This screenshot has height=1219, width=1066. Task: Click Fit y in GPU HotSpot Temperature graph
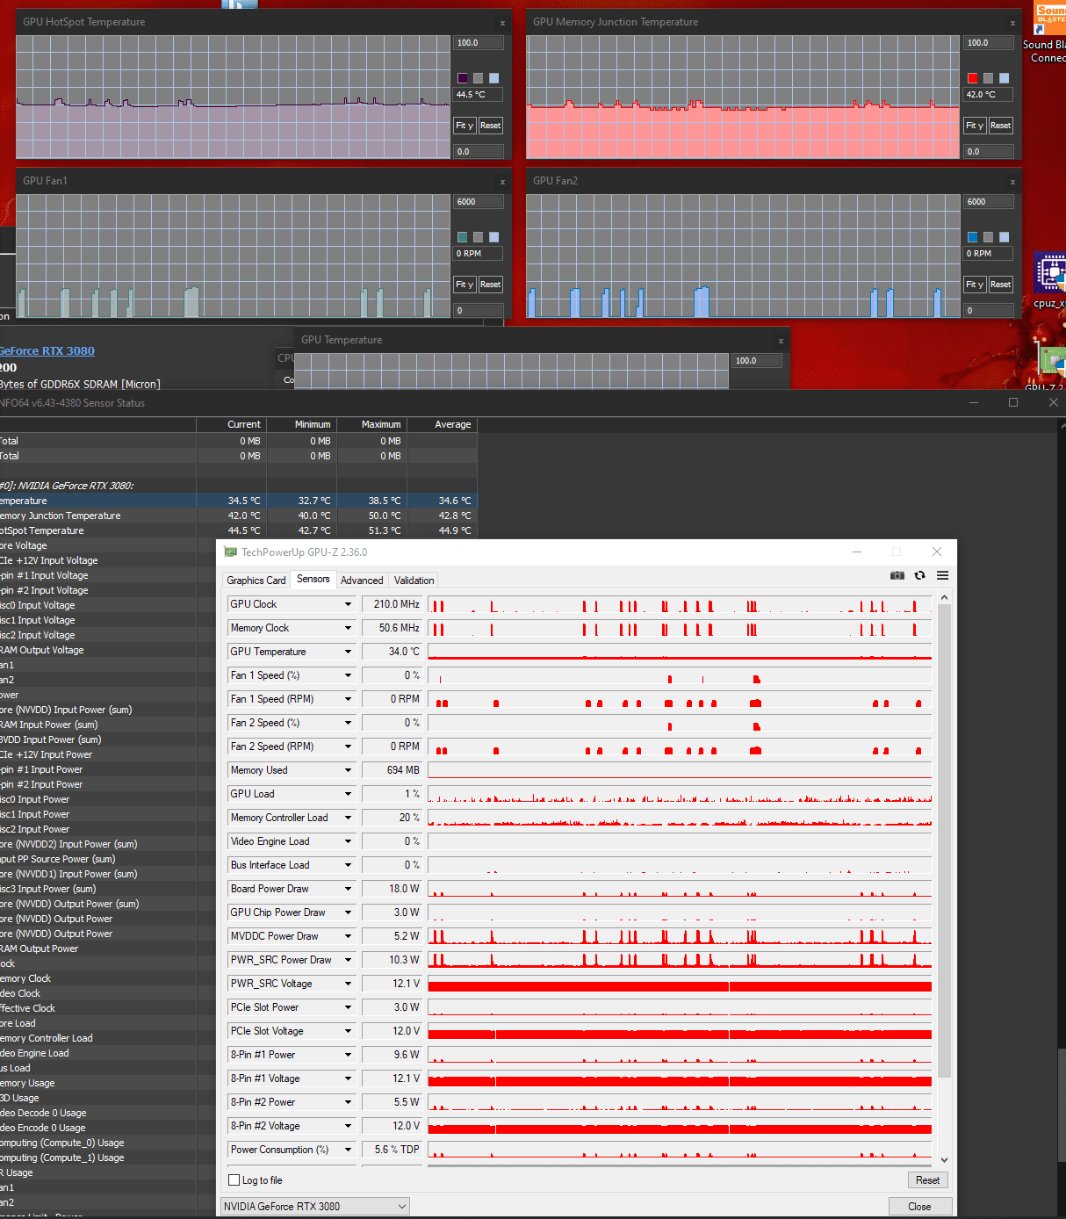[x=465, y=126]
